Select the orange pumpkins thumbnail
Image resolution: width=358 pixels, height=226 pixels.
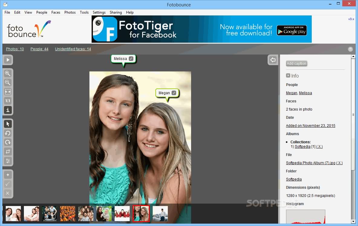pos(68,213)
